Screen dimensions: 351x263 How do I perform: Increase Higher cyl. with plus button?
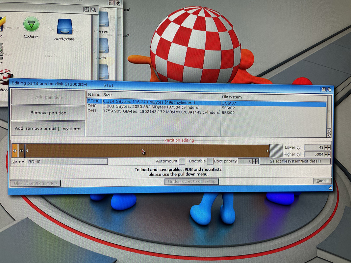click(x=329, y=154)
